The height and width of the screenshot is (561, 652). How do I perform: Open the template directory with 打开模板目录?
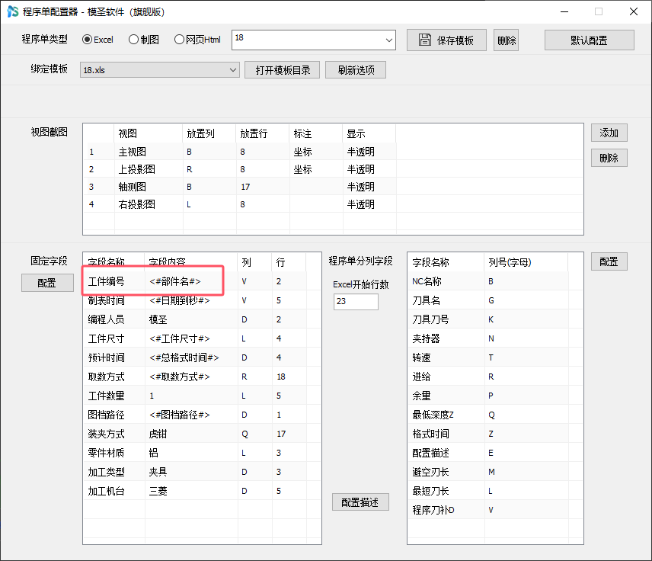click(x=283, y=70)
